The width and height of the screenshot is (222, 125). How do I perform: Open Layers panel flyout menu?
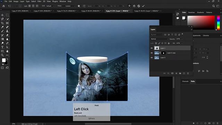point(191,30)
